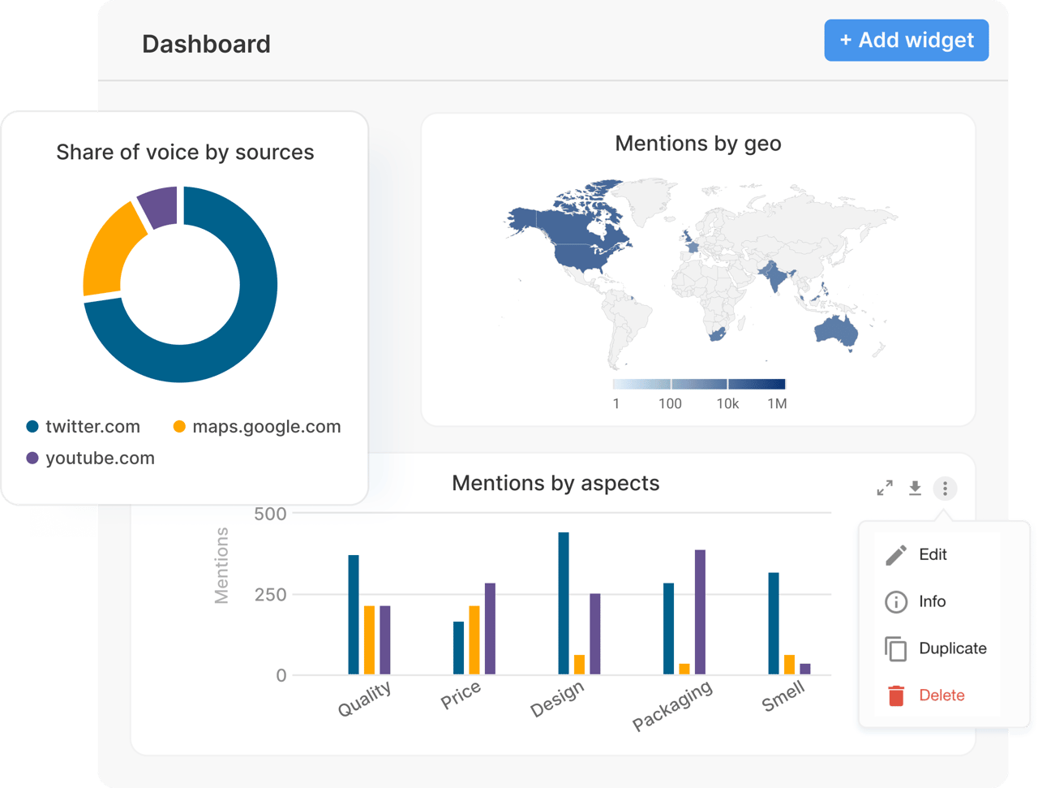
Task: Select Duplicate from the widget menu
Action: (x=952, y=648)
